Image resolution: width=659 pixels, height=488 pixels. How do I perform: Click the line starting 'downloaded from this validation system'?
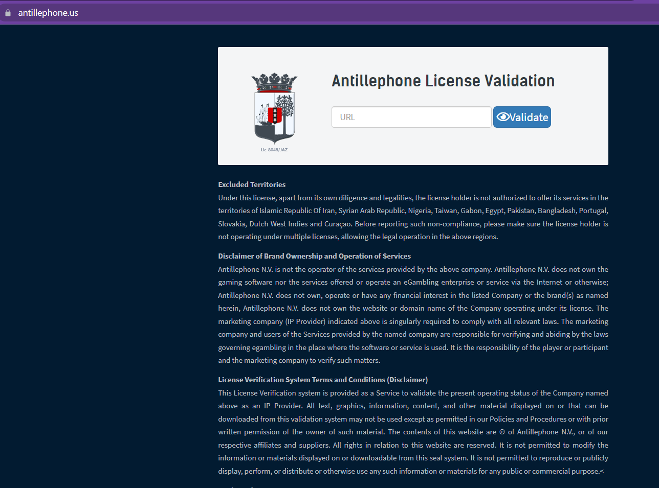pyautogui.click(x=413, y=419)
